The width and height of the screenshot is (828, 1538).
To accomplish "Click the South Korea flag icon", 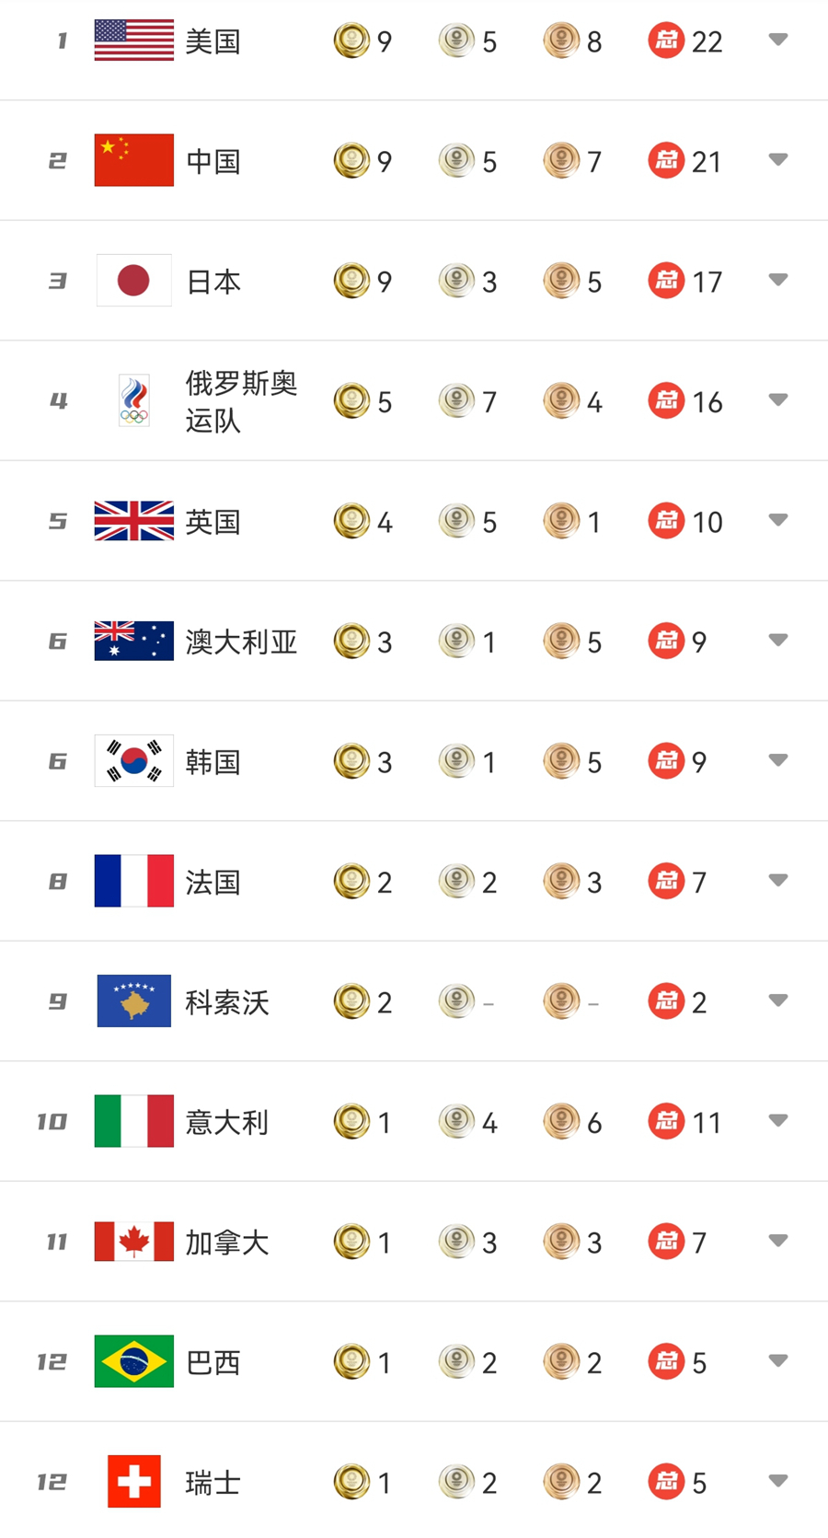I will pos(133,760).
